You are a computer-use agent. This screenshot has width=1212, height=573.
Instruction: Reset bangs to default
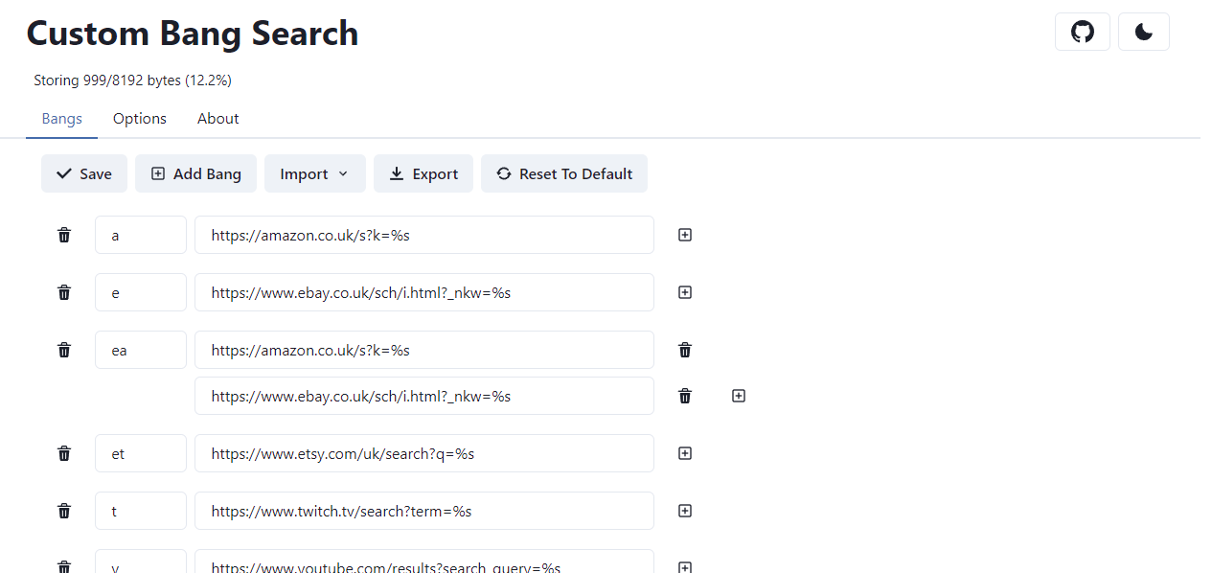(563, 173)
